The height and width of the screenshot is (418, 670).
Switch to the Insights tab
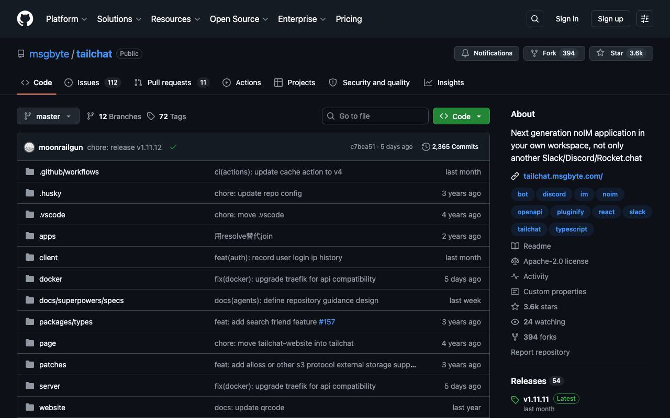[444, 83]
